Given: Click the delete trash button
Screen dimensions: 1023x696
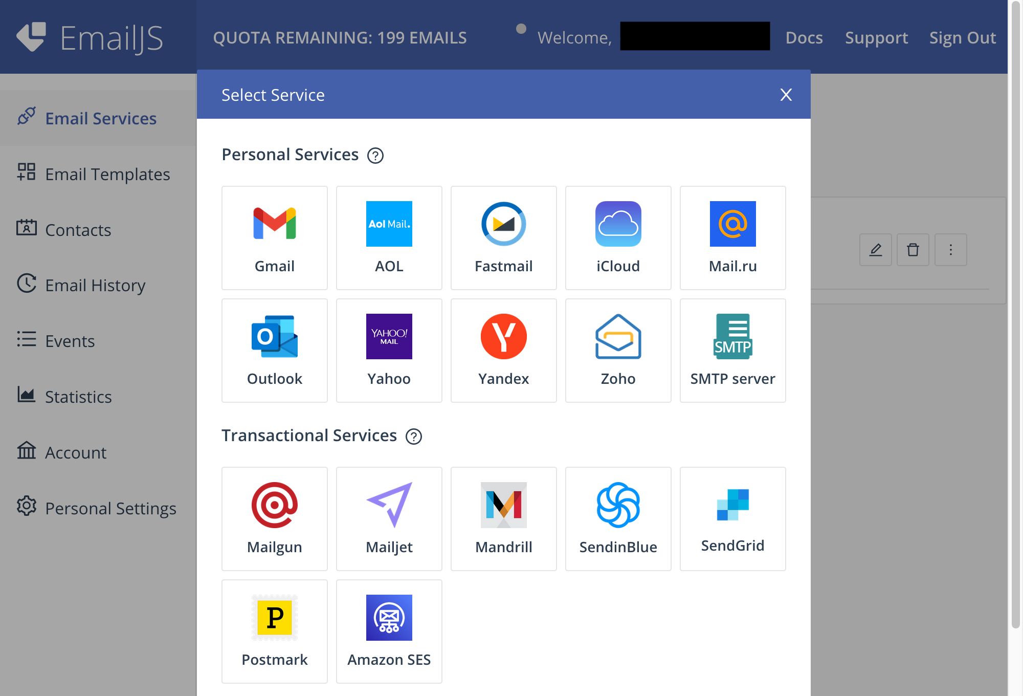Looking at the screenshot, I should [913, 250].
